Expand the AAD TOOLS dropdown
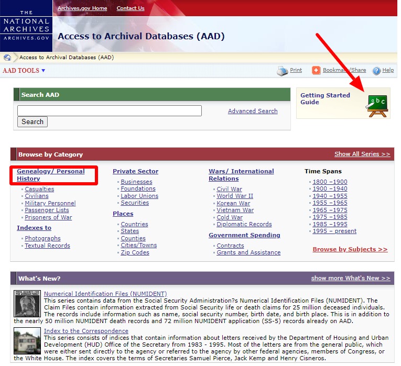This screenshot has width=401, height=366. 24,71
